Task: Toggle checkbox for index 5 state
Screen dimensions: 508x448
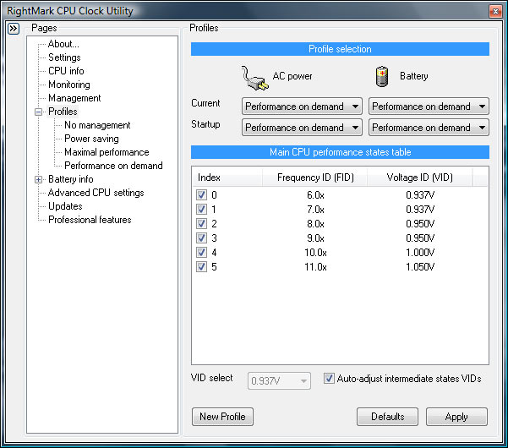Action: pos(201,267)
